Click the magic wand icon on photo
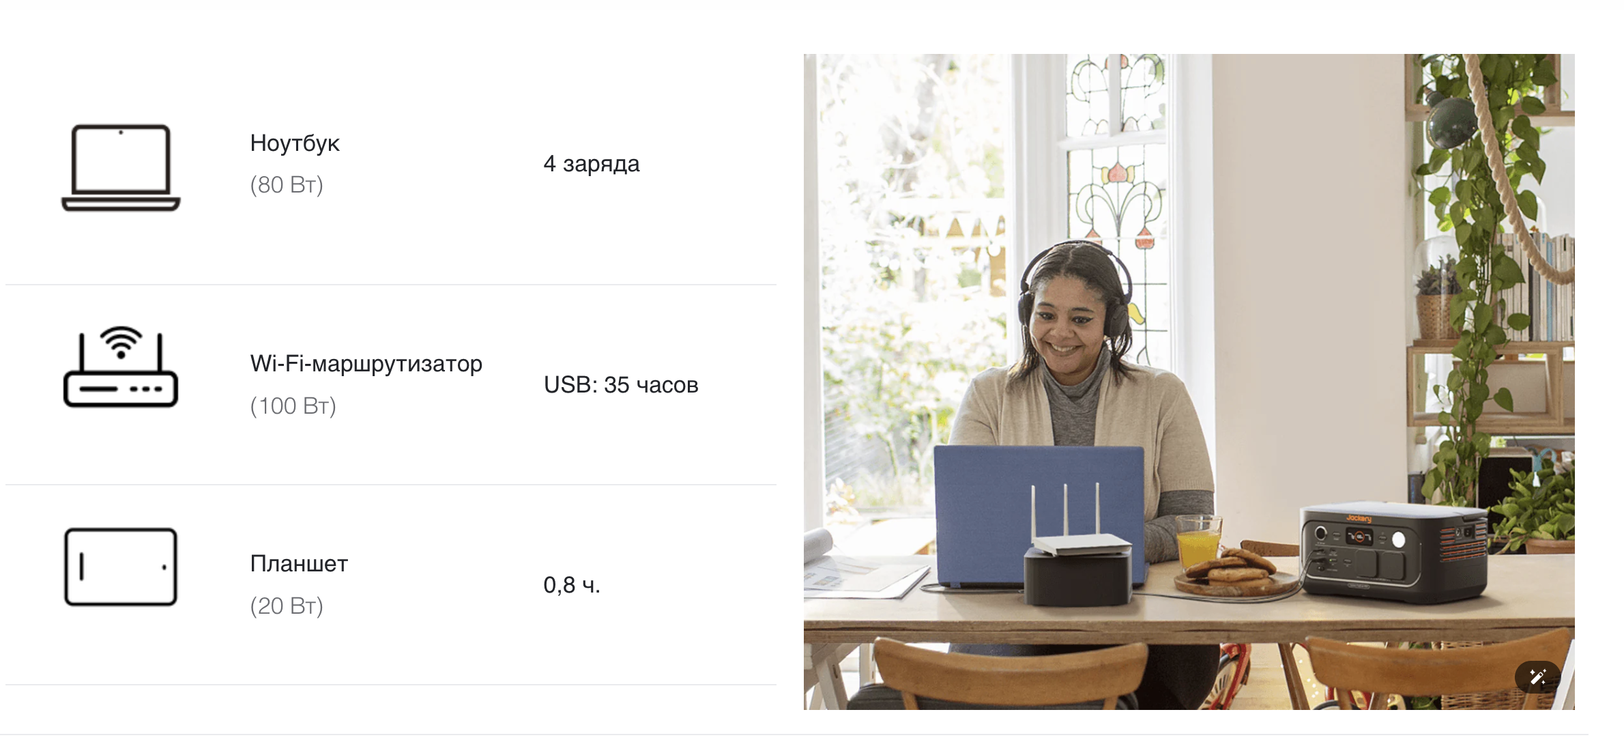Viewport: 1624px width, 740px height. coord(1537,677)
